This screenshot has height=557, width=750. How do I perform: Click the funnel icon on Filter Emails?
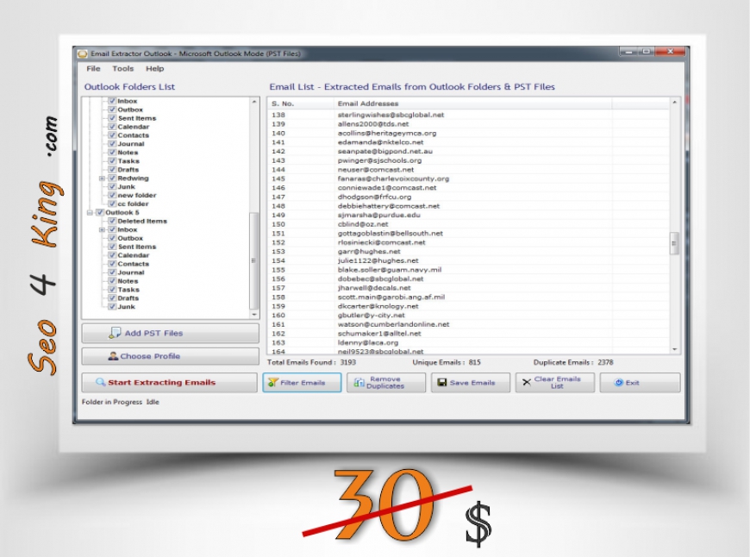[272, 382]
